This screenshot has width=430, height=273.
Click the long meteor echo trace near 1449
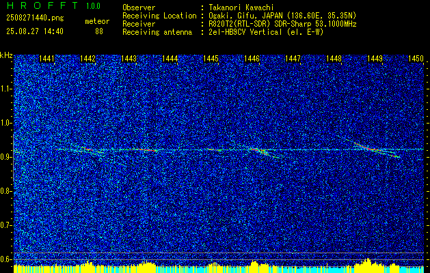[x=373, y=148]
